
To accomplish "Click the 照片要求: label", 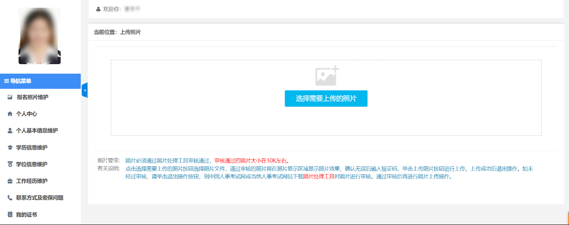I will click(109, 160).
